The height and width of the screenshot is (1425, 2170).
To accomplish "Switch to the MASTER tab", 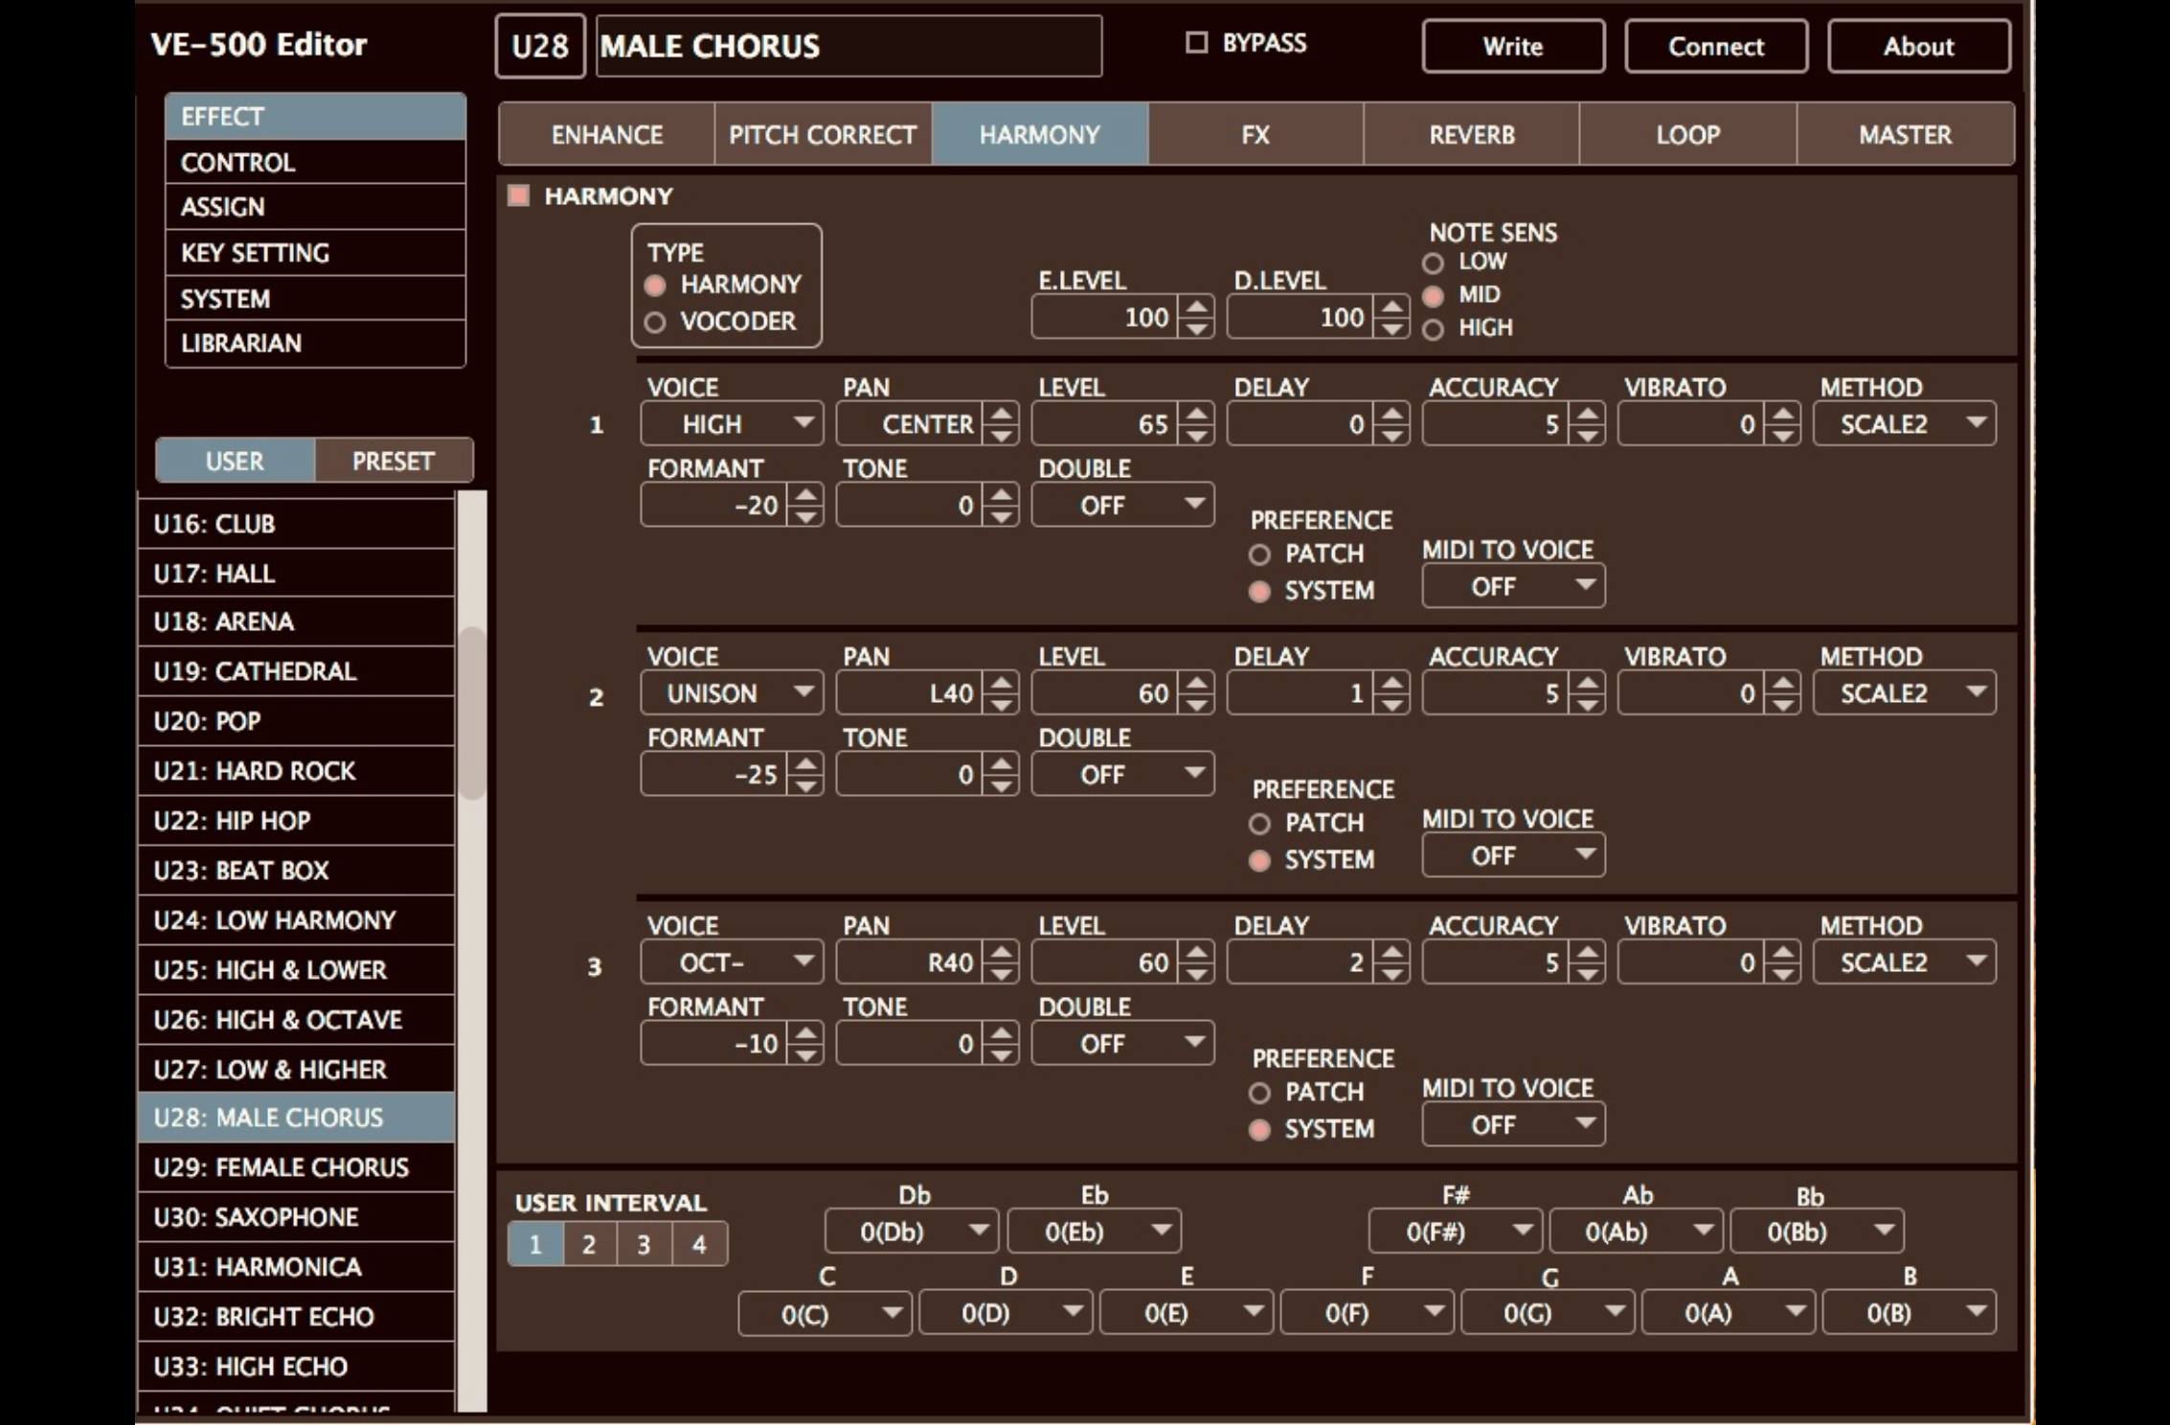I will pos(1906,134).
